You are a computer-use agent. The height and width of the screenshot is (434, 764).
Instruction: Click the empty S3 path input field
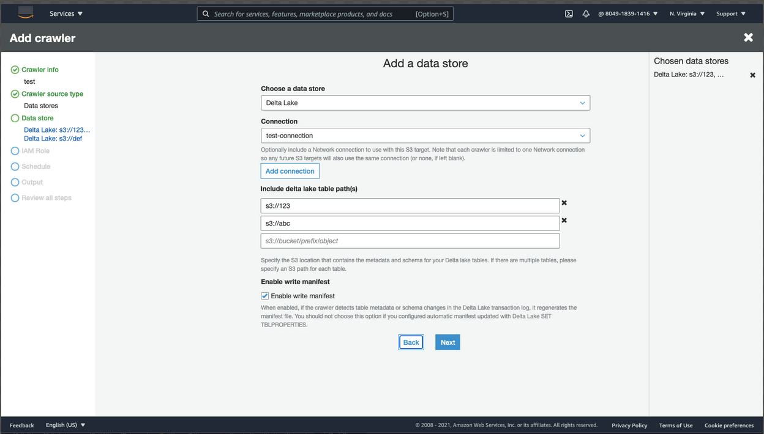click(x=410, y=241)
